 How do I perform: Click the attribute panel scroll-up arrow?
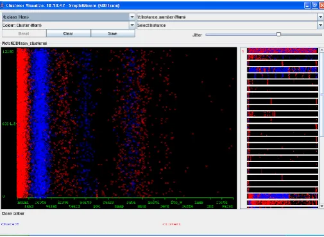point(322,50)
